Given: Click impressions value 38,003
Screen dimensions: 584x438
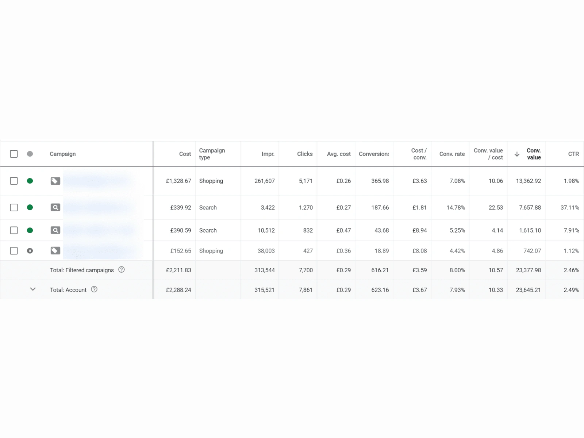Looking at the screenshot, I should coord(266,251).
